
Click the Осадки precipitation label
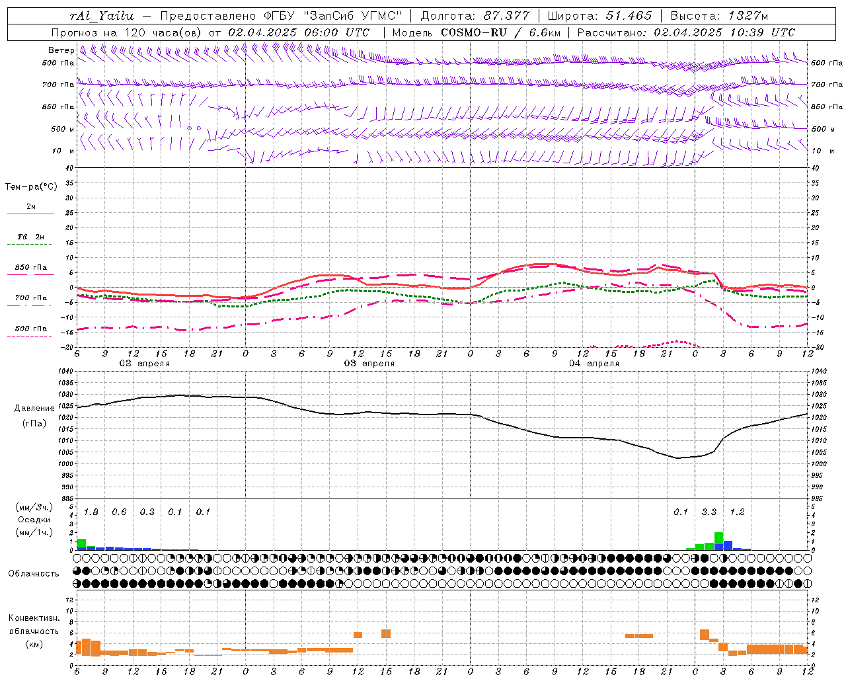34,520
